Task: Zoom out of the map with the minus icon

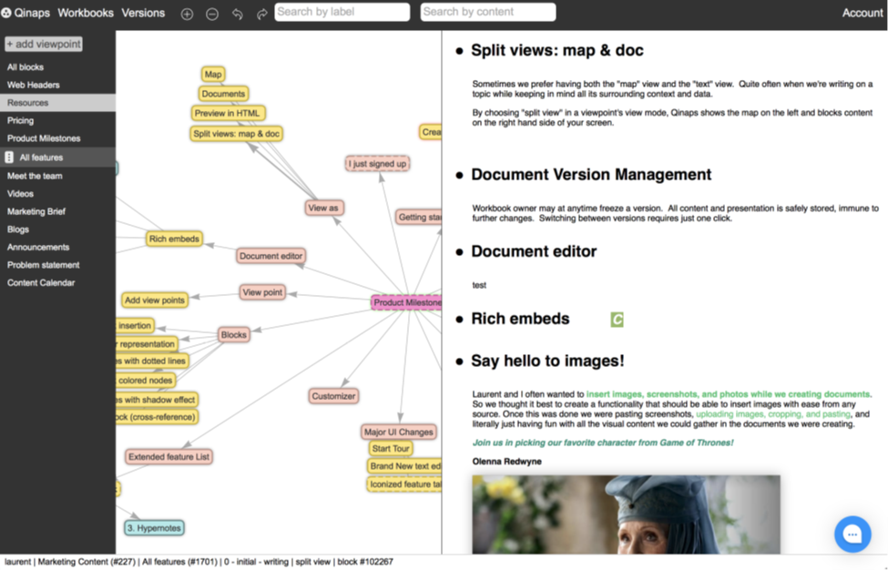Action: pos(212,15)
